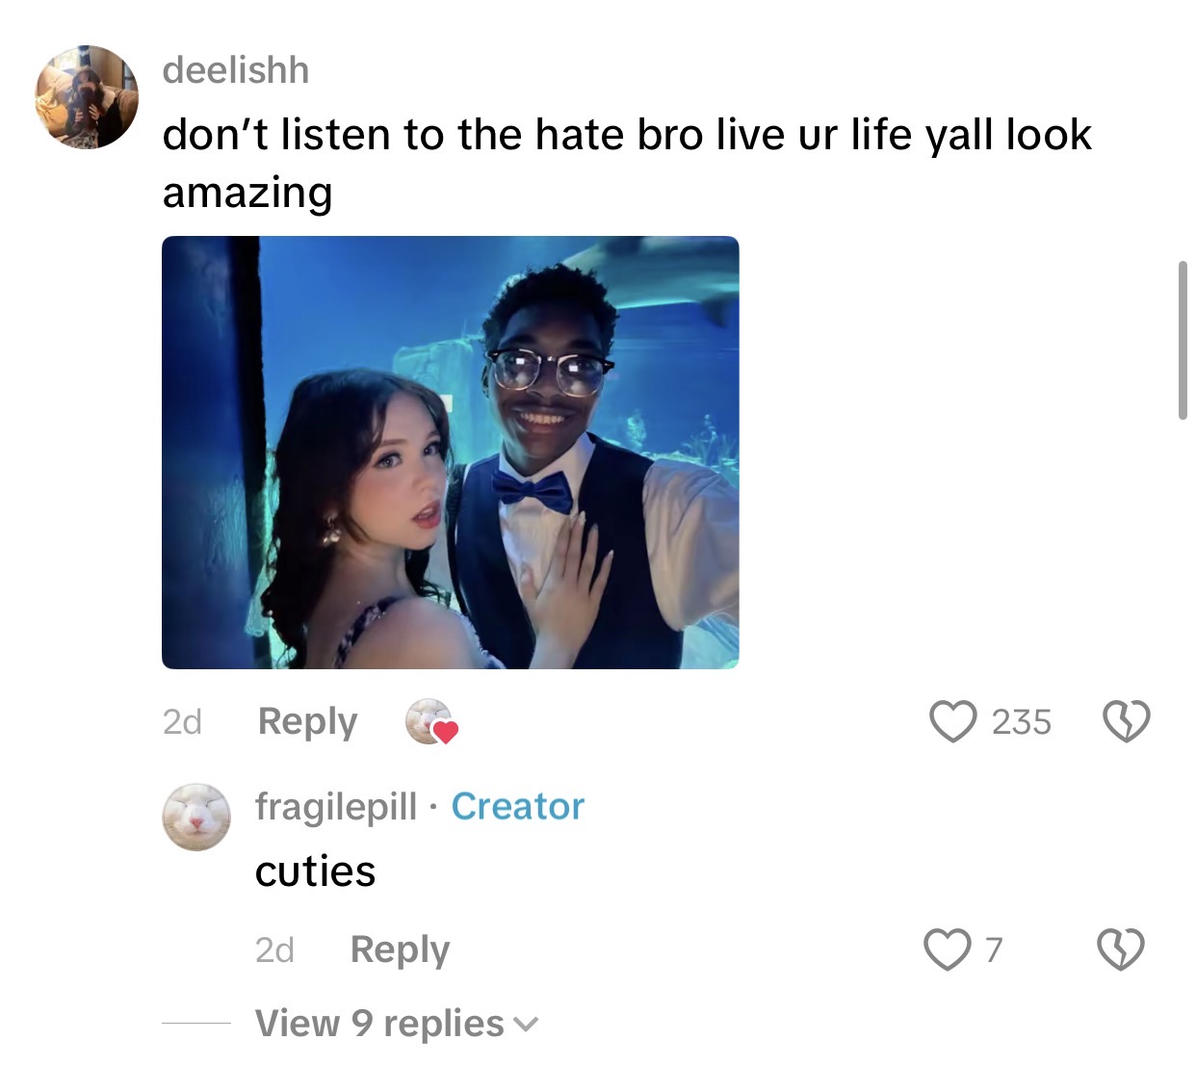
Task: Like the deelishh comment with heart icon
Action: pyautogui.click(x=952, y=721)
